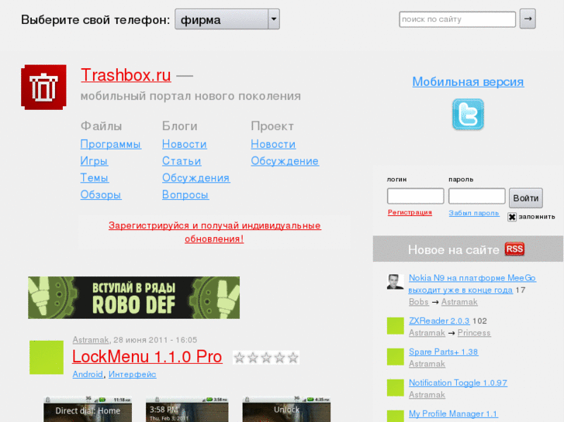Open the 'Unlock' screenshot thumbnail
This screenshot has height=422, width=564.
point(286,410)
